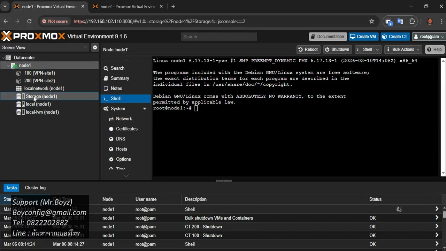Open localnetwork (node1) entry
Viewport: 446px width, 251px height.
[x=44, y=88]
